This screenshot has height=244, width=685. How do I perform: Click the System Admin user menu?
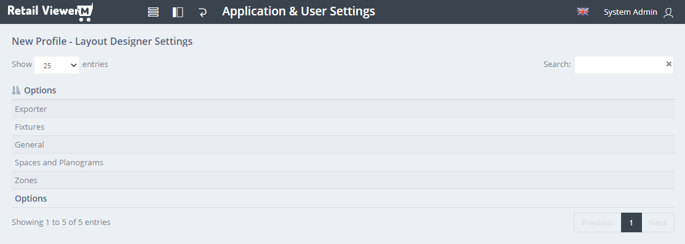630,12
